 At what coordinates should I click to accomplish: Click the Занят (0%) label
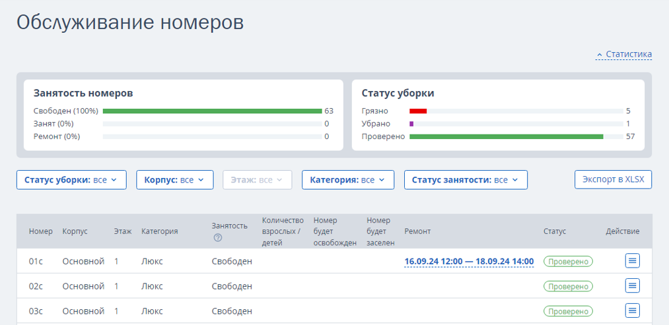tap(53, 124)
